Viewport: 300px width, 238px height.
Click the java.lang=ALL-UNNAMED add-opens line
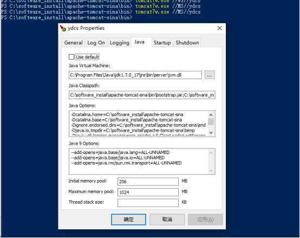click(120, 152)
